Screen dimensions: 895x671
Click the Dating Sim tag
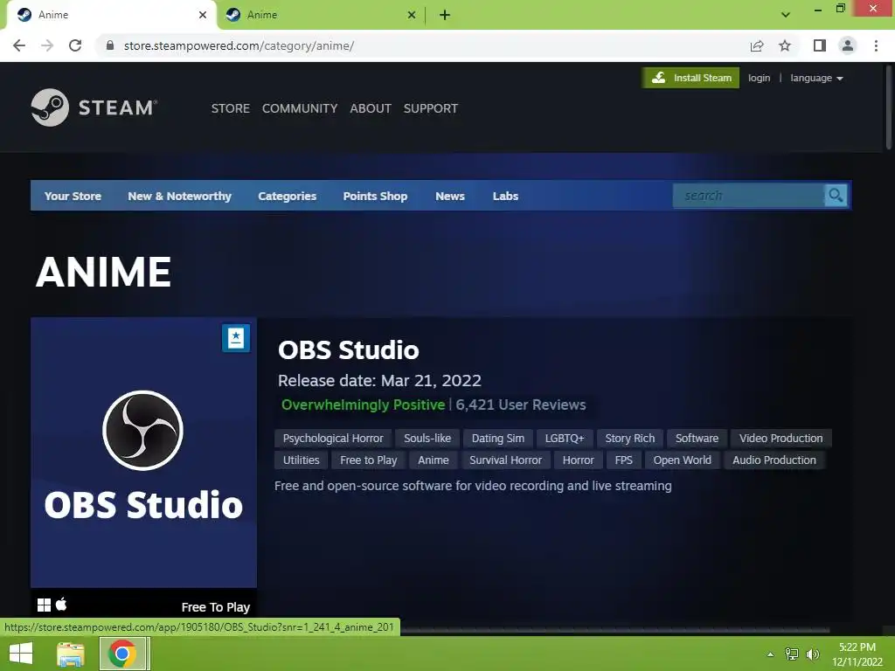pyautogui.click(x=497, y=439)
